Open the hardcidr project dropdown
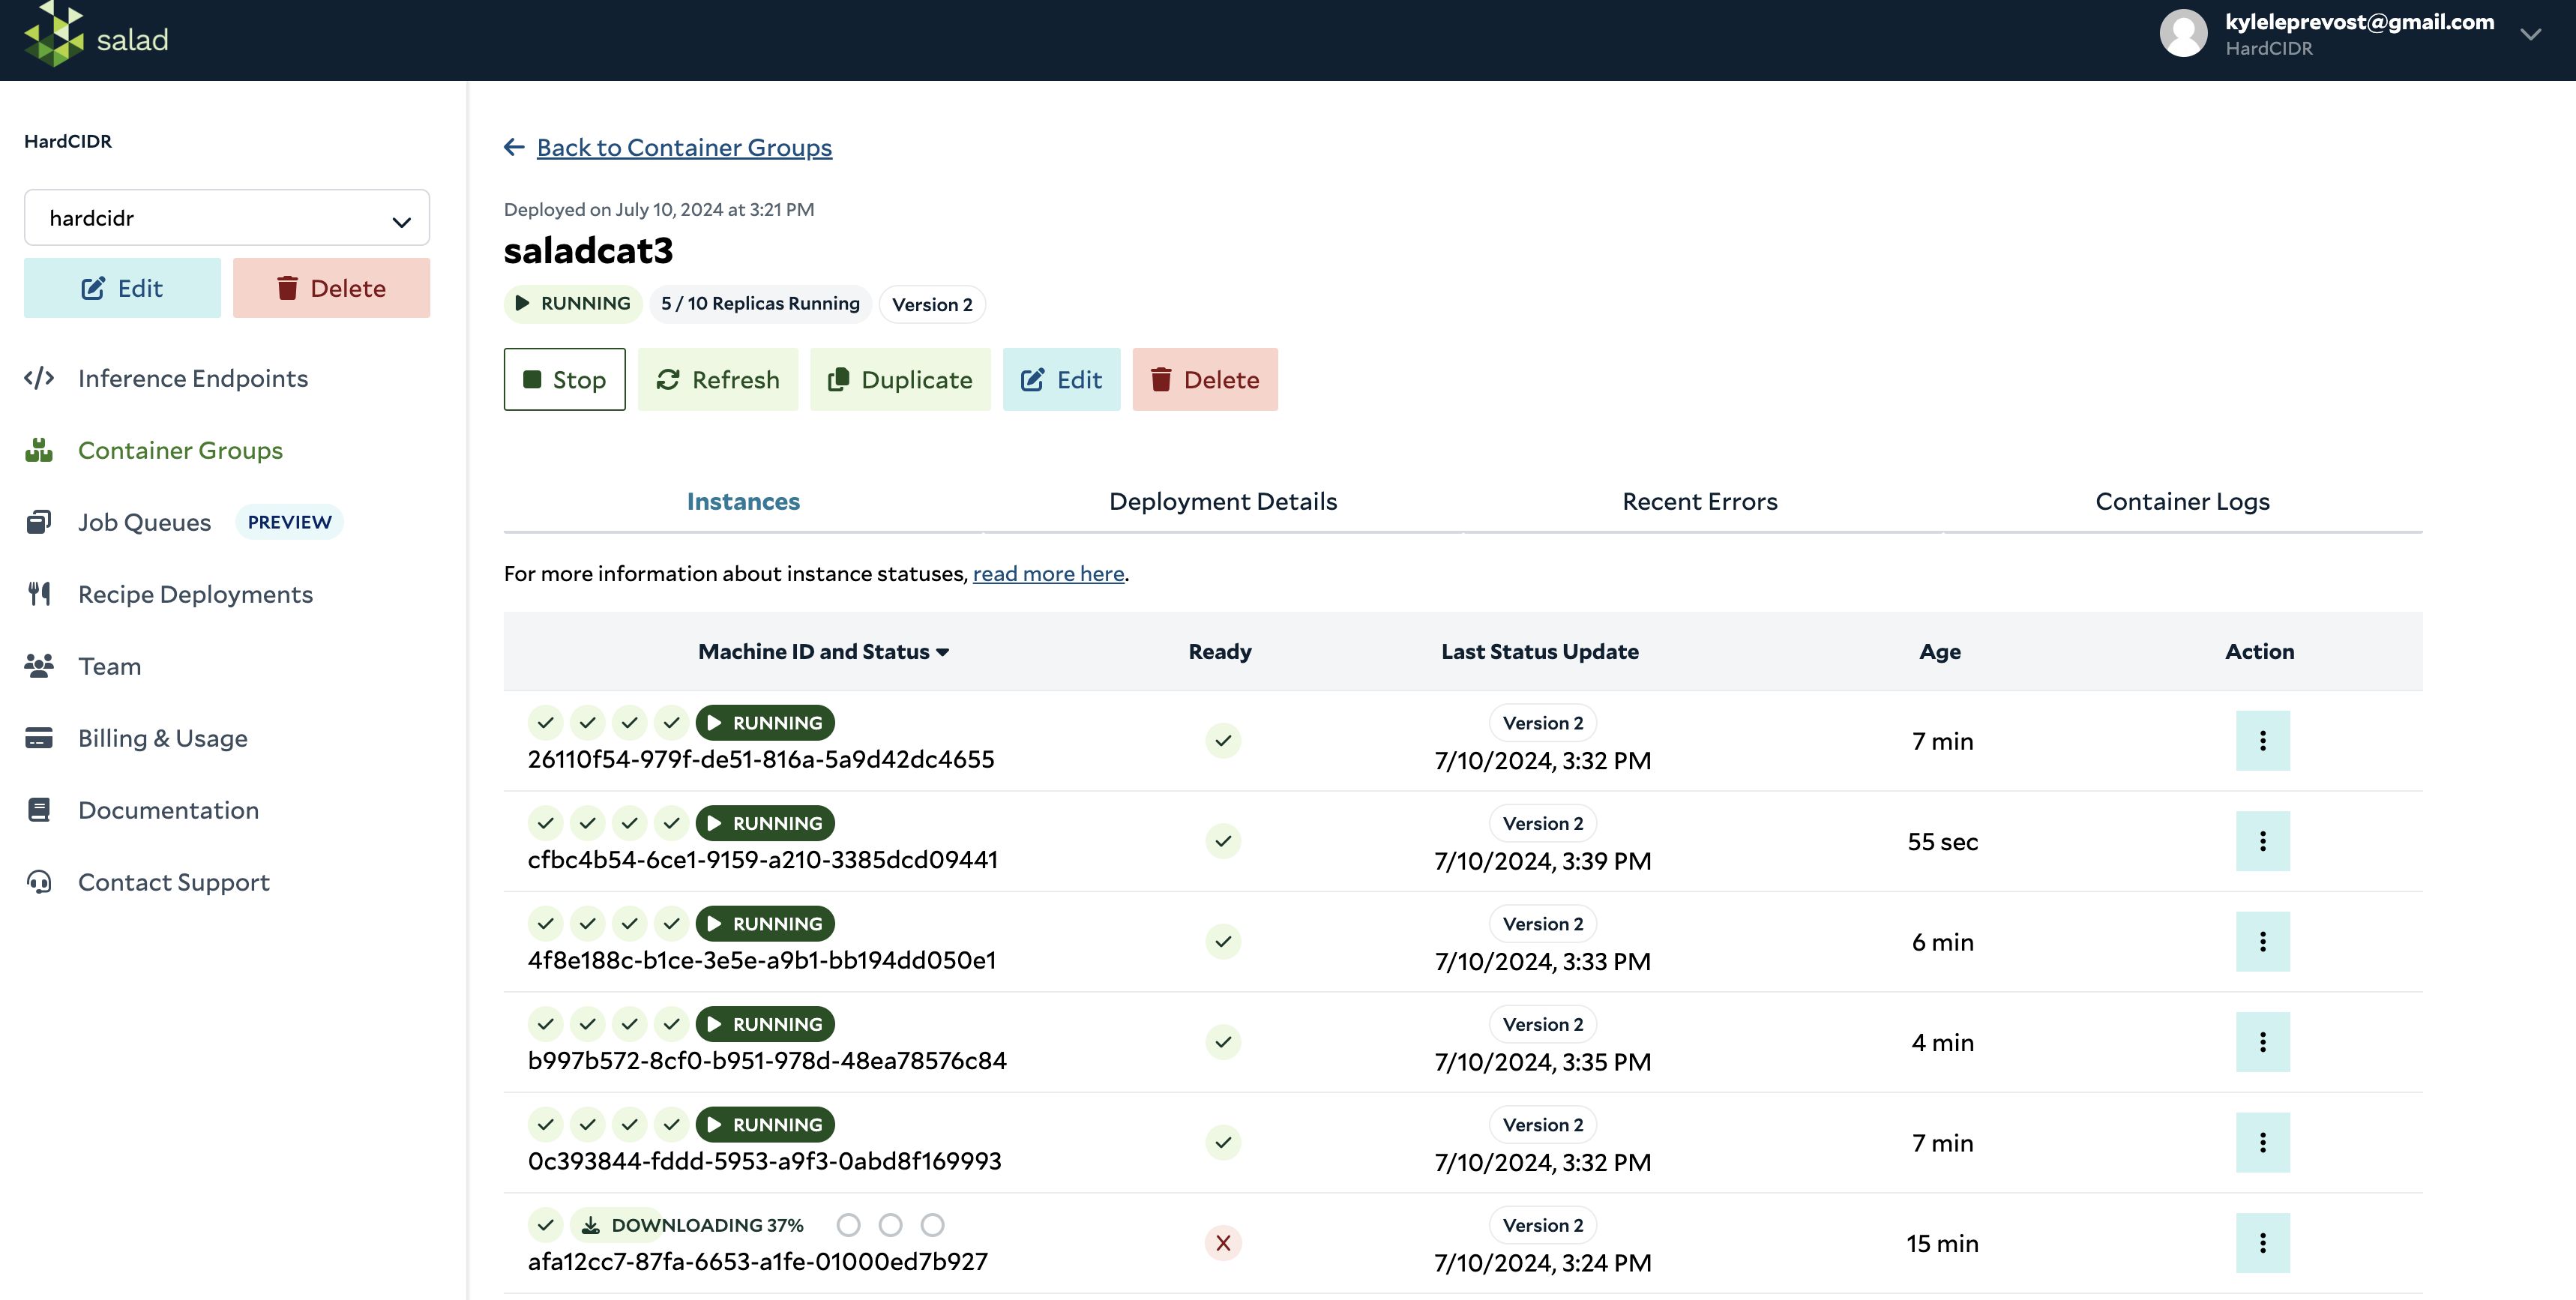Image resolution: width=2576 pixels, height=1300 pixels. point(227,218)
